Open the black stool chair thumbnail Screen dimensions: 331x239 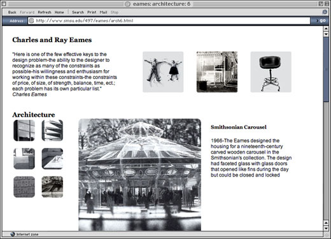(x=271, y=72)
